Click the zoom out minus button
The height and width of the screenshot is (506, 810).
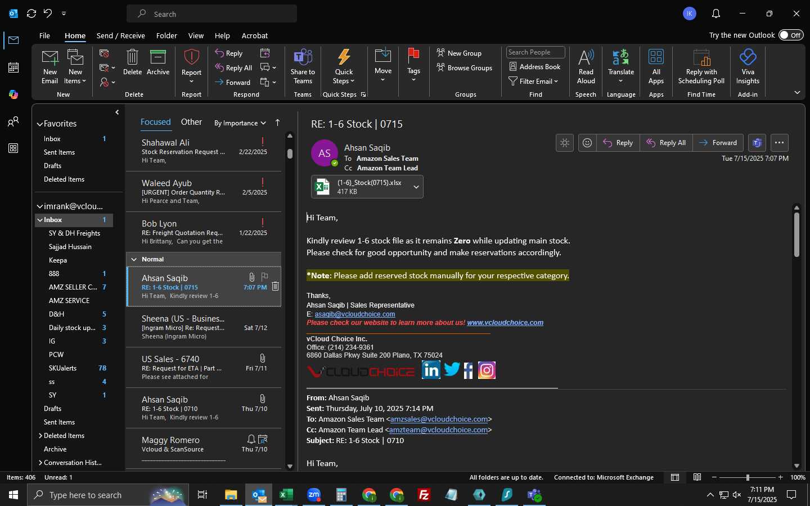click(x=714, y=477)
